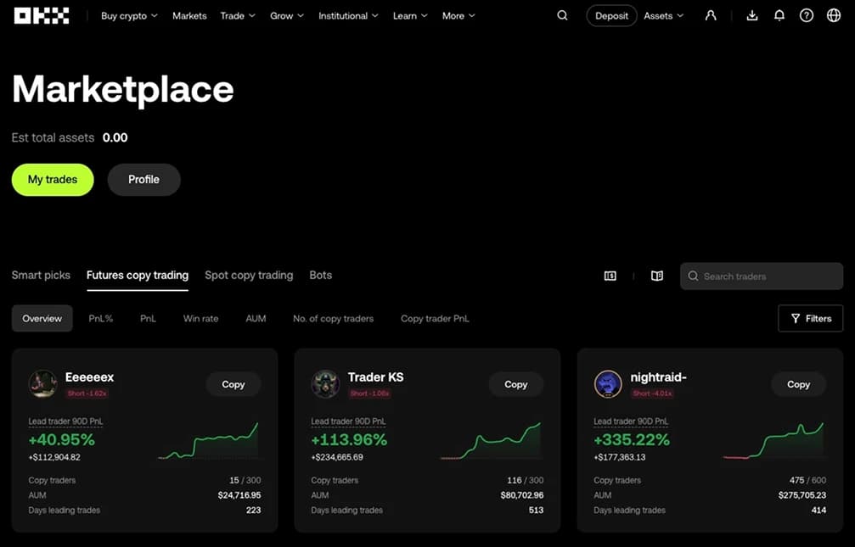855x547 pixels.
Task: Open the search icon in the top navigation
Action: pyautogui.click(x=562, y=15)
